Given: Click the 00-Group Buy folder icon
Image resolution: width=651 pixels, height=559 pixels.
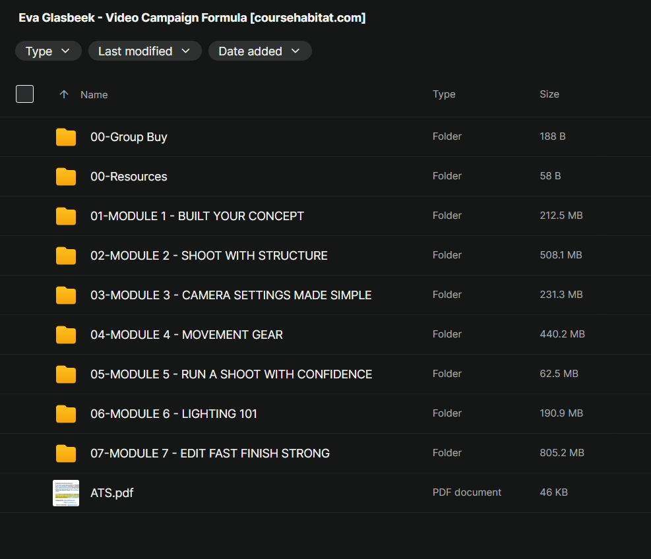Looking at the screenshot, I should click(x=66, y=137).
